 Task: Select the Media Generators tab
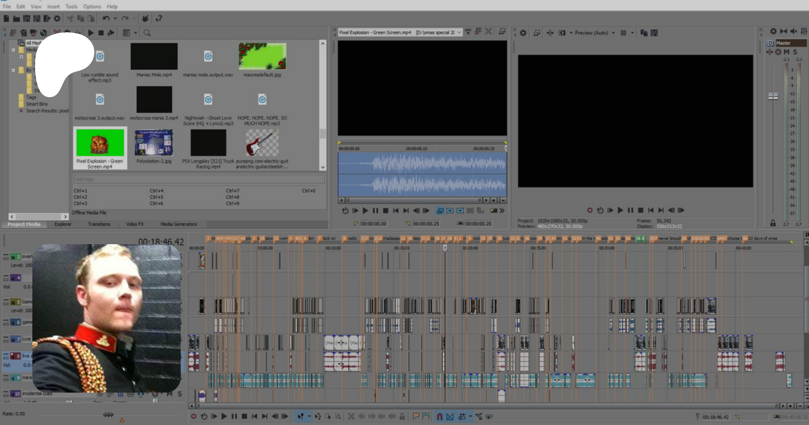[x=178, y=224]
